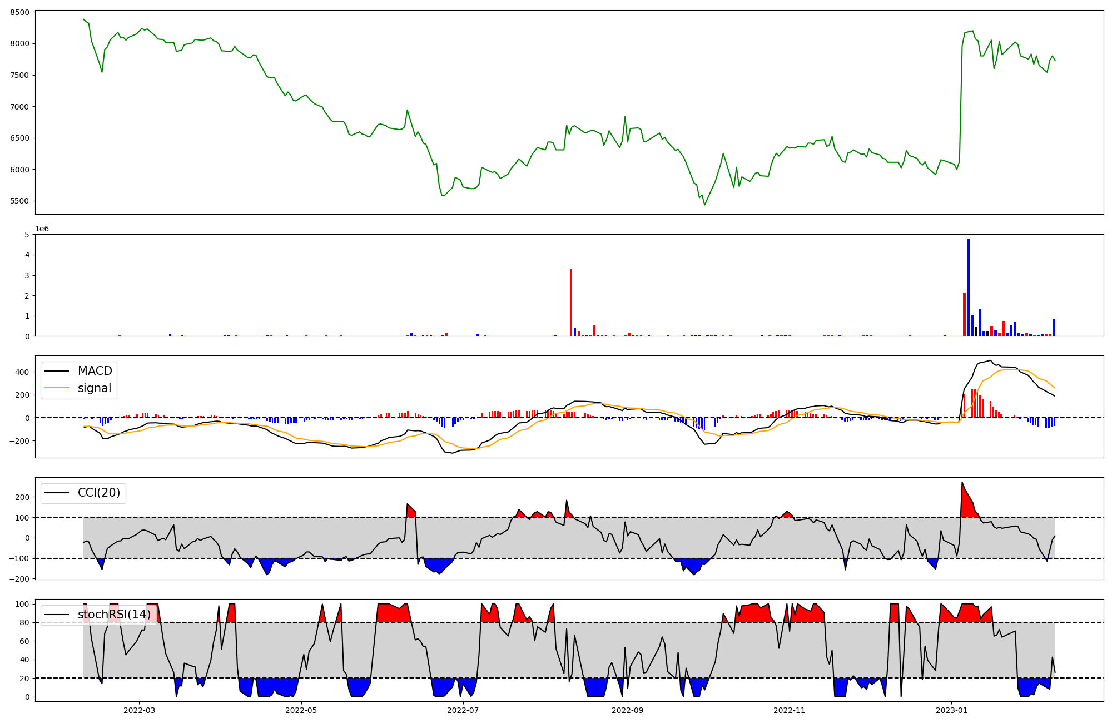Click the 80 tick on stochRSI axis
Viewport: 1112px width, 723px height.
click(25, 623)
